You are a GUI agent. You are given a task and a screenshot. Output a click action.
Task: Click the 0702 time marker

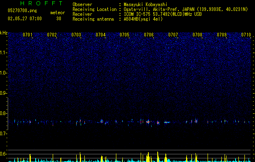(52, 35)
